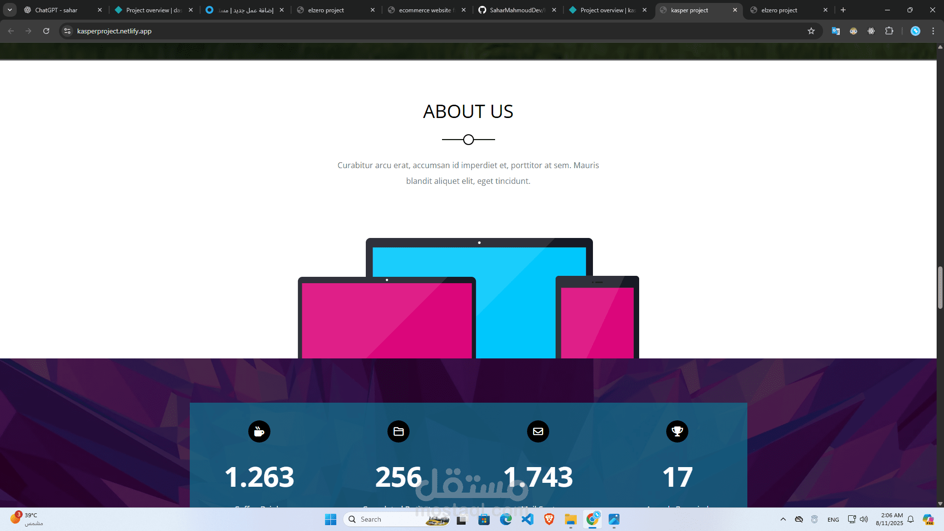Switch to the ecommerce website tab
The height and width of the screenshot is (531, 944).
click(x=426, y=10)
